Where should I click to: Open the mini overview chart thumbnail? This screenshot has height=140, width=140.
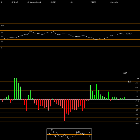point(69,134)
